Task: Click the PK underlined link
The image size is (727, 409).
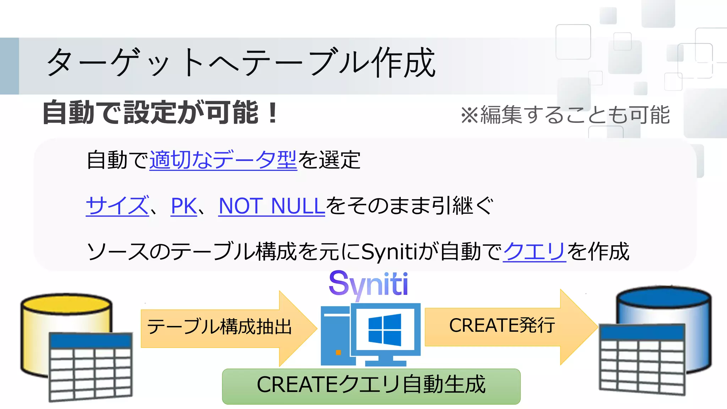Action: point(184,206)
